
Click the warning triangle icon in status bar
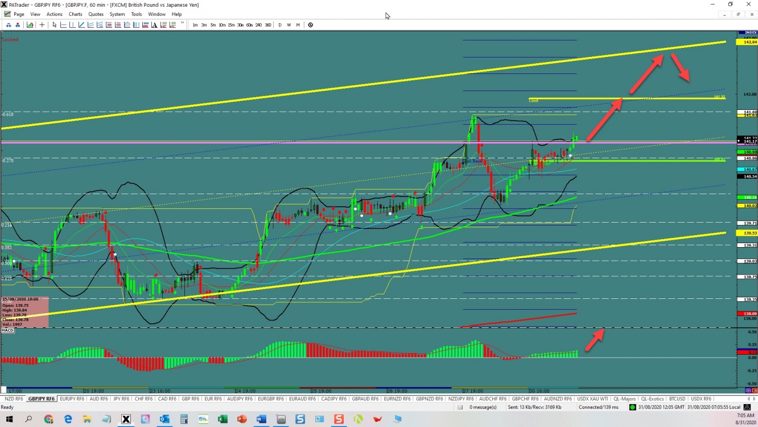(747, 407)
